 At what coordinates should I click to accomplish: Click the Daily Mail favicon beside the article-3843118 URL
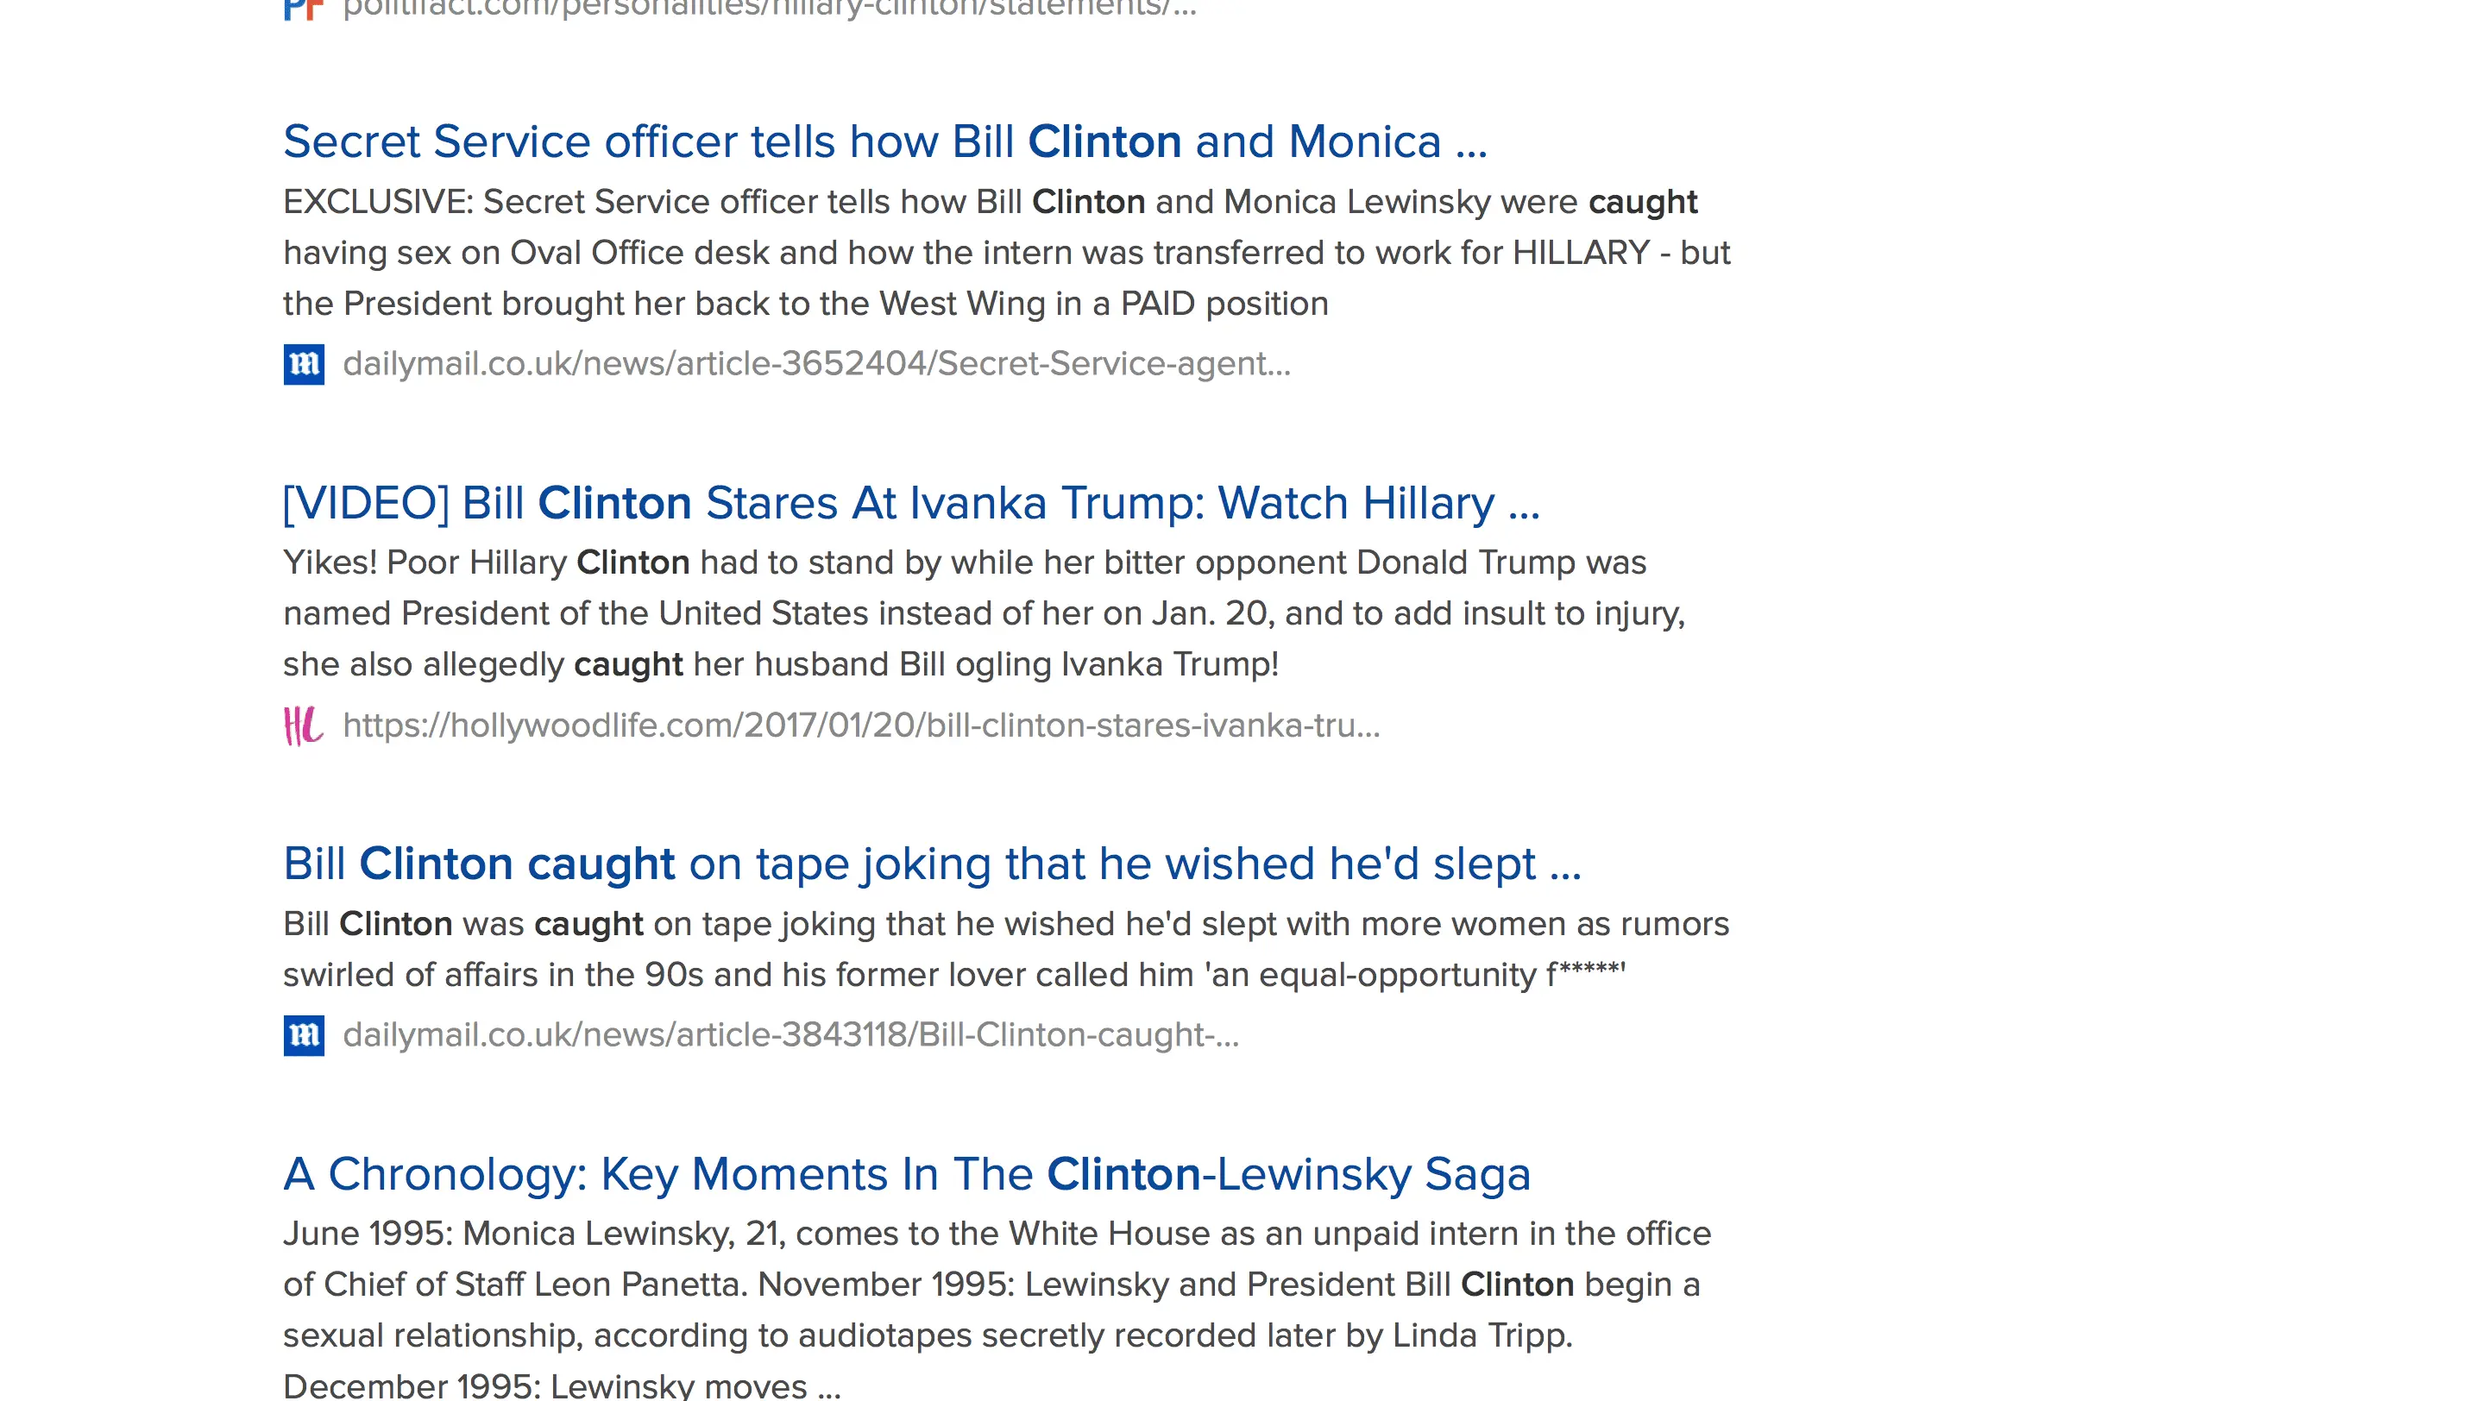click(304, 1035)
